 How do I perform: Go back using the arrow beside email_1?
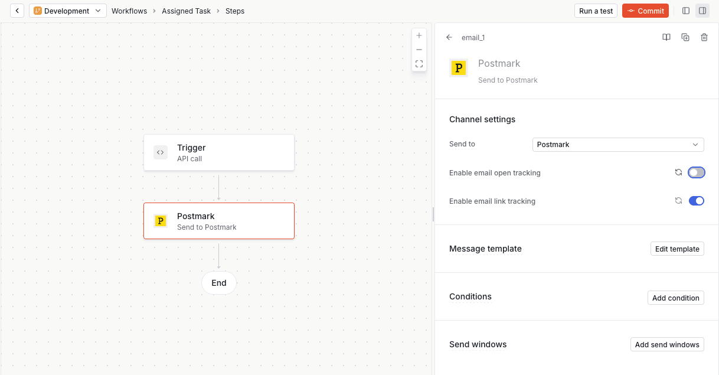[x=448, y=37]
